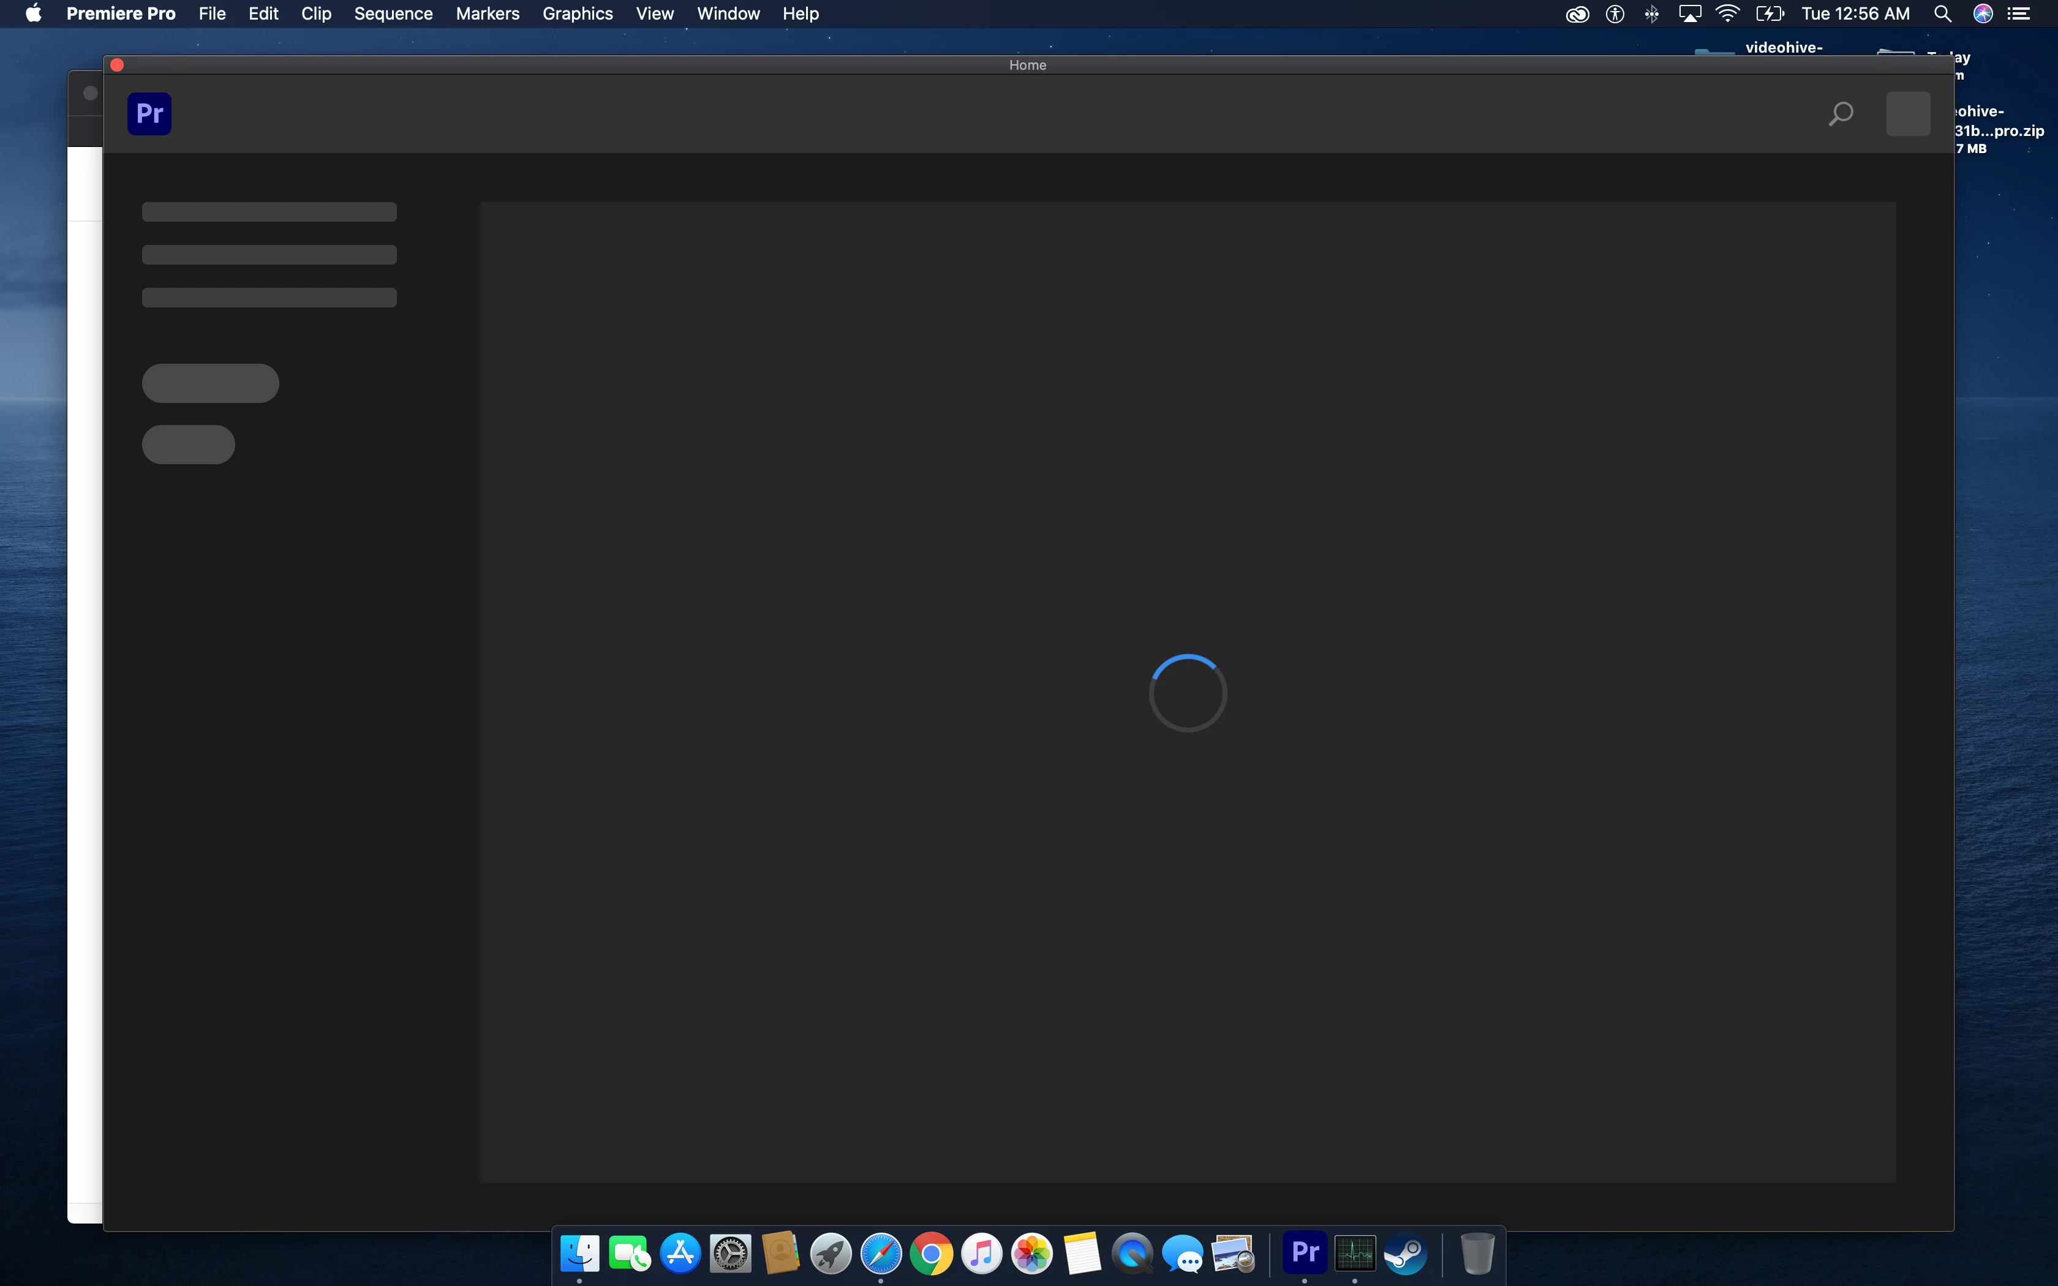Open the Wi-Fi status menu

1727,13
